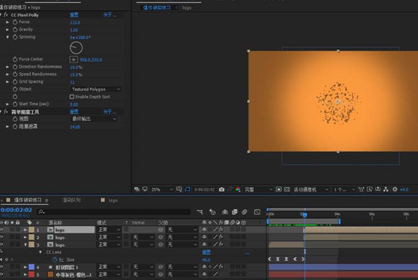418x280 pixels.
Task: Collapse layer 3 logo in the timeline
Action: [x=26, y=244]
